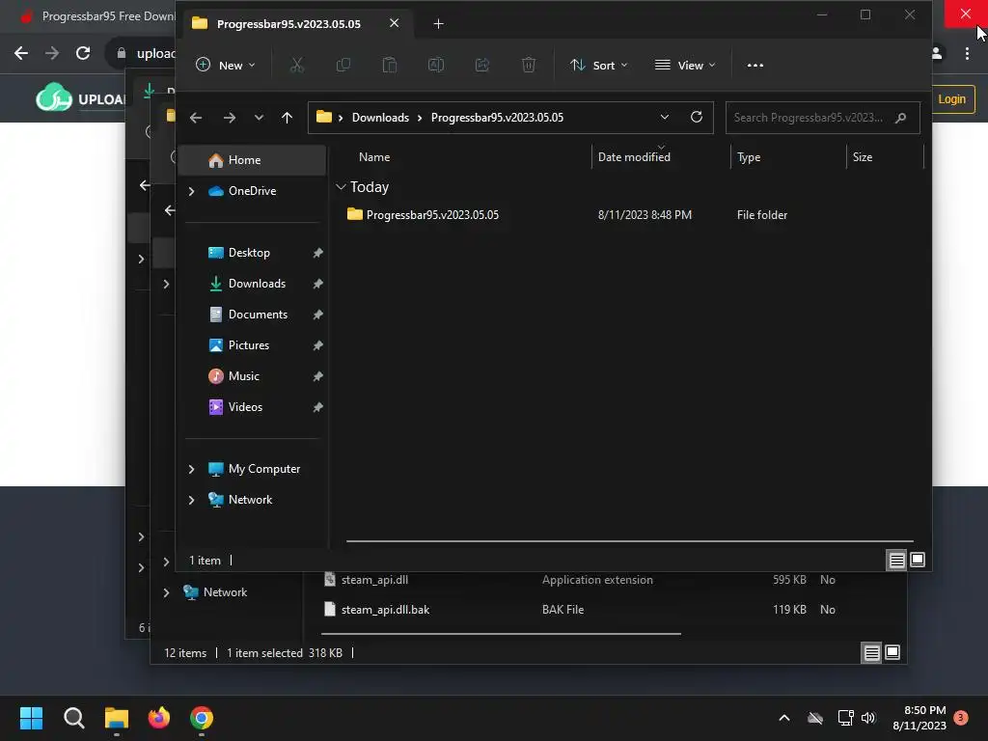This screenshot has width=988, height=741.
Task: Click the Delete trash icon in toolbar
Action: point(529,65)
